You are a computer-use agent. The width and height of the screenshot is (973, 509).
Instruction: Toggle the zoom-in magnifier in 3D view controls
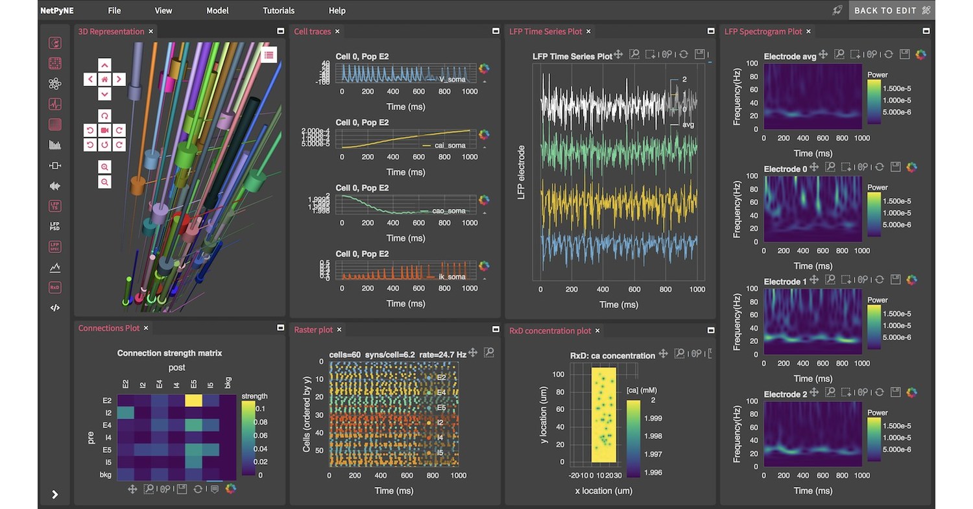[105, 167]
